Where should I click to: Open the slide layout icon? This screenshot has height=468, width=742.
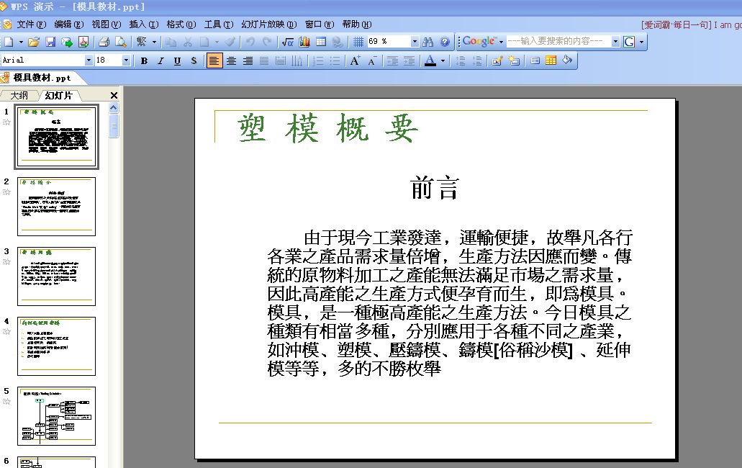point(535,60)
